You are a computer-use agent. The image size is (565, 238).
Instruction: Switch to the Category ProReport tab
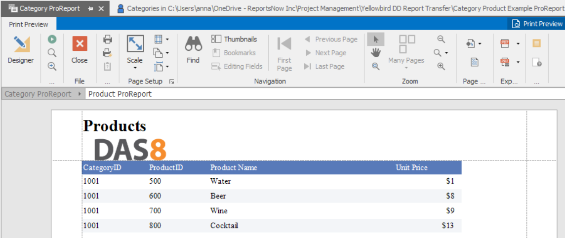[x=49, y=8]
